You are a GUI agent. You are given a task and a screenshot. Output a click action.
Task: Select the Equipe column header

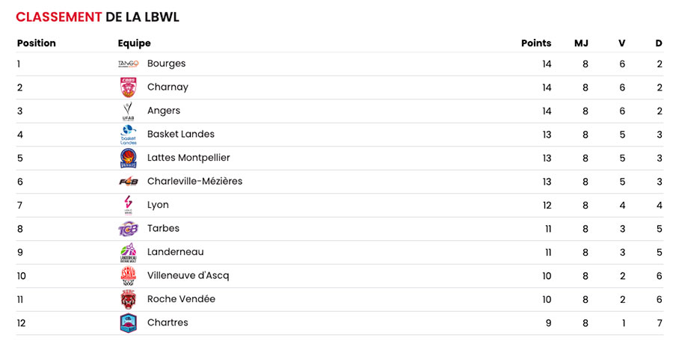click(135, 43)
